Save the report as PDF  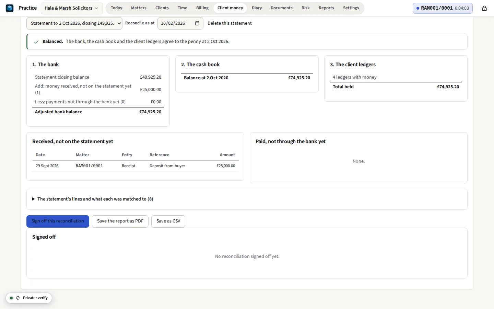pyautogui.click(x=120, y=221)
